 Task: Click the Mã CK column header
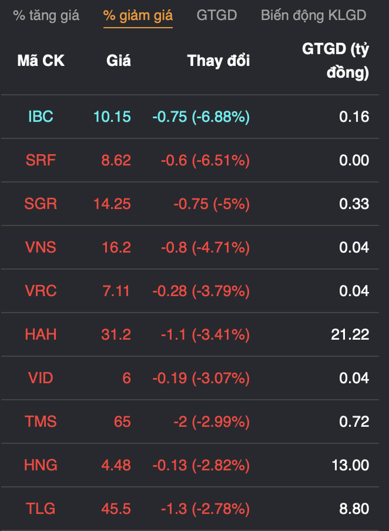41,61
